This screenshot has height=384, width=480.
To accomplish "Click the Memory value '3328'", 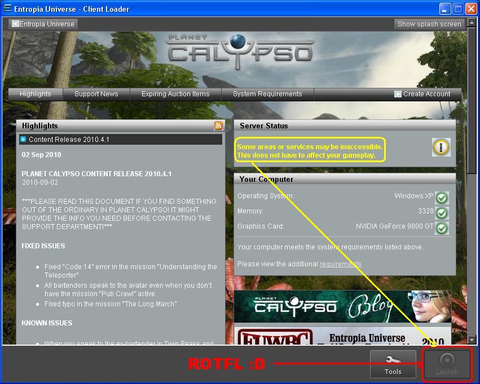I will [425, 211].
